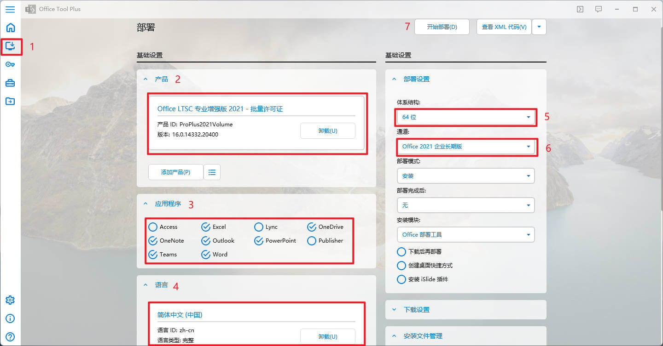
Task: Open the document conversion folder icon
Action: pos(10,101)
